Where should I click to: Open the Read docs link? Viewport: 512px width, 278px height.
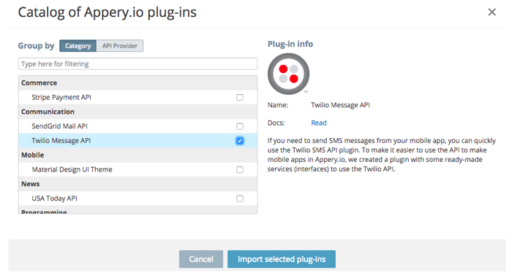click(319, 123)
